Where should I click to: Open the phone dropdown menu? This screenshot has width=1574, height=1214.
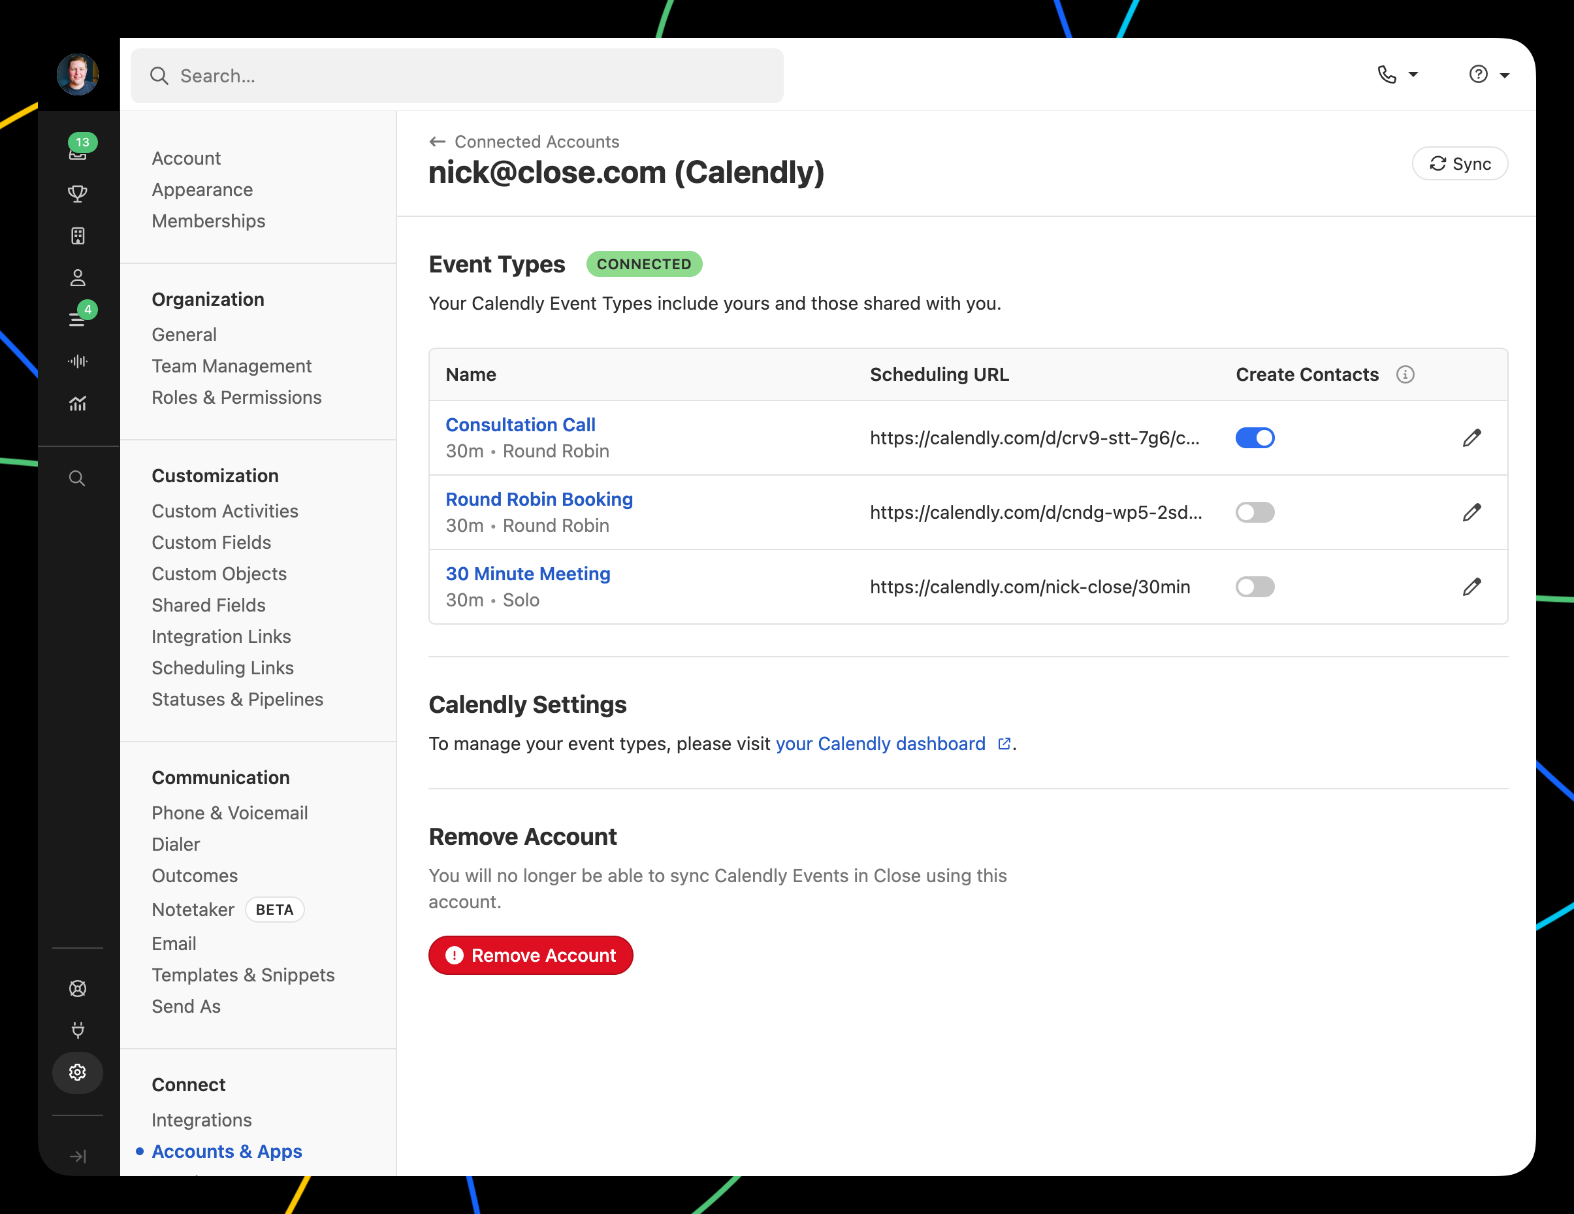[1397, 75]
